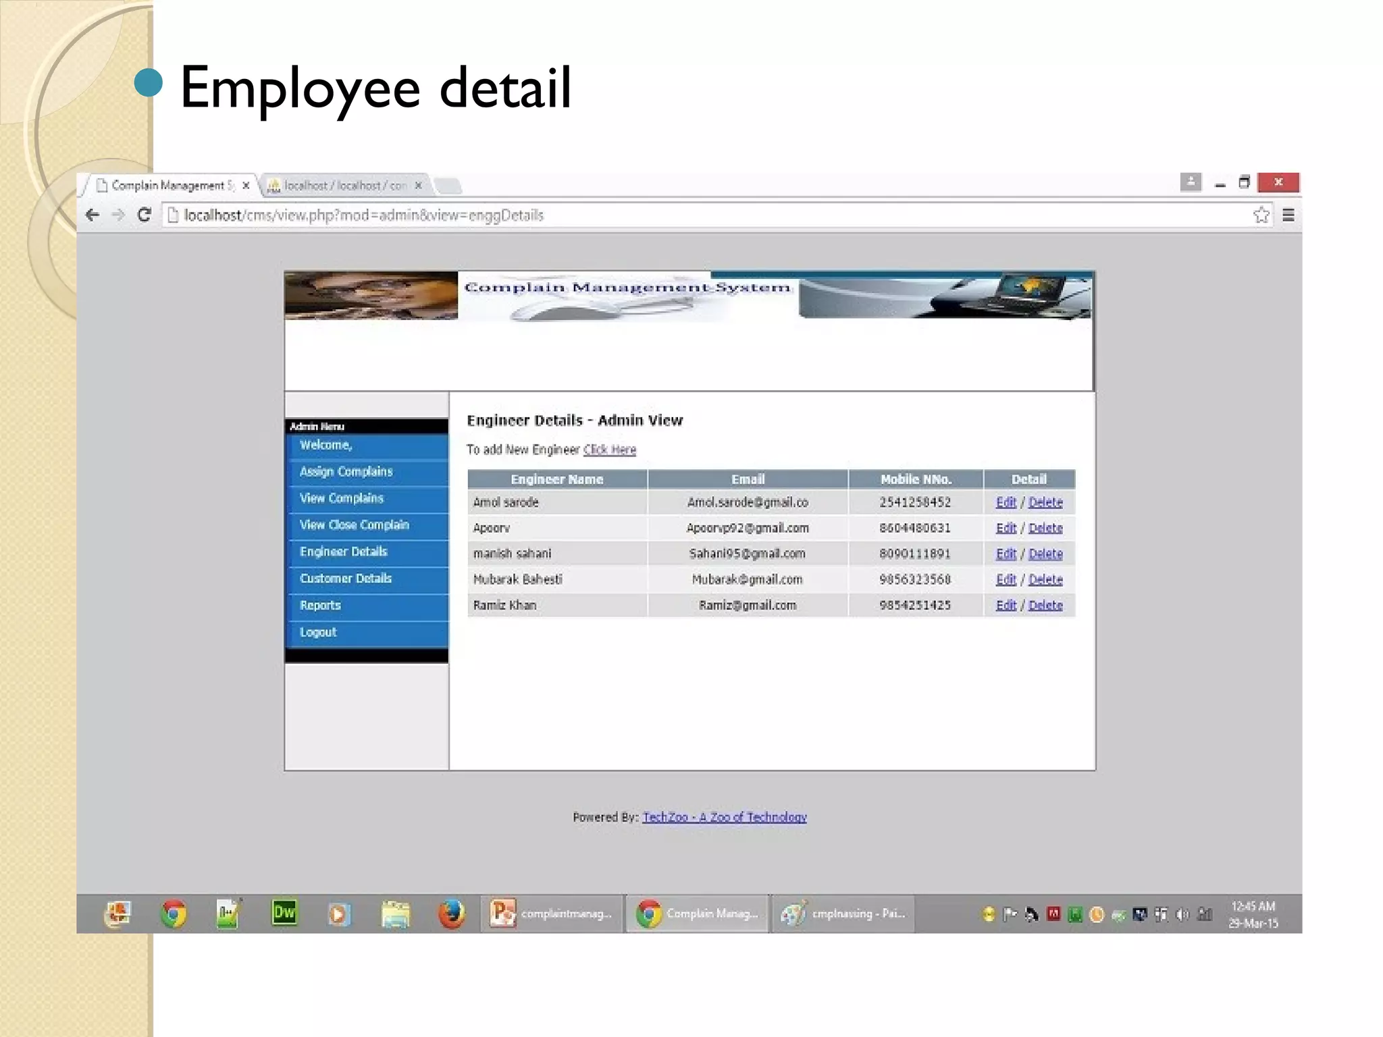
Task: Open File Explorer from taskbar
Action: [x=396, y=915]
